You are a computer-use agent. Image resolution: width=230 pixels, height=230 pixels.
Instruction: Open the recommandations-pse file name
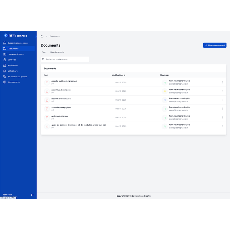pos(61,90)
